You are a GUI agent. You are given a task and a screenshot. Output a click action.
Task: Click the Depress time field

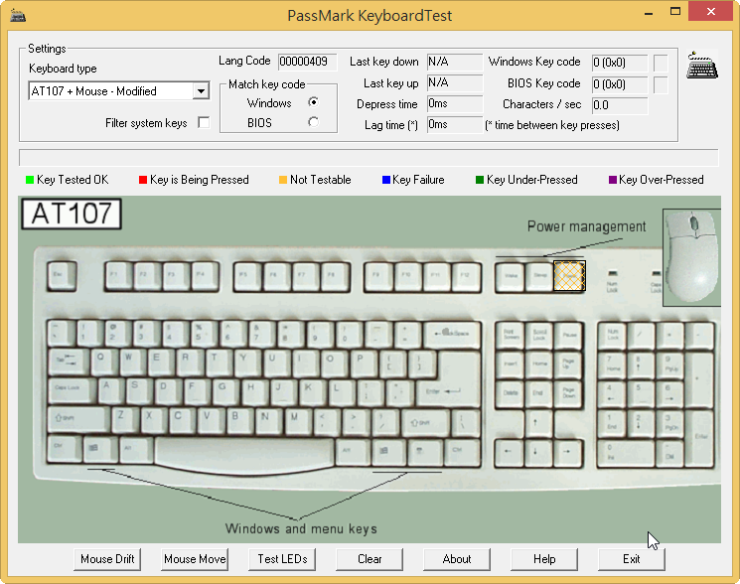455,103
